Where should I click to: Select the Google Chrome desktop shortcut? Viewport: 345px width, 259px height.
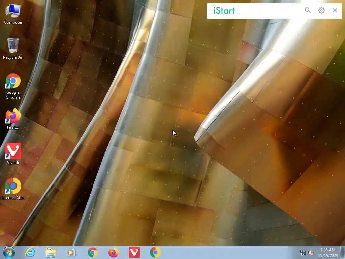coord(13,86)
